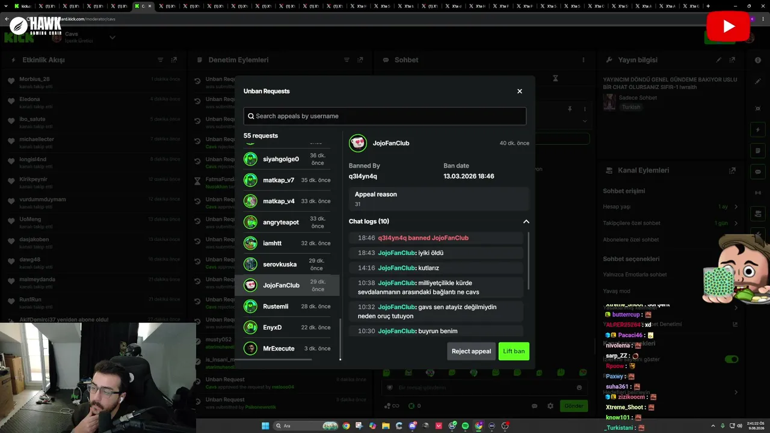Click the chat logs scrollbar

pyautogui.click(x=529, y=260)
